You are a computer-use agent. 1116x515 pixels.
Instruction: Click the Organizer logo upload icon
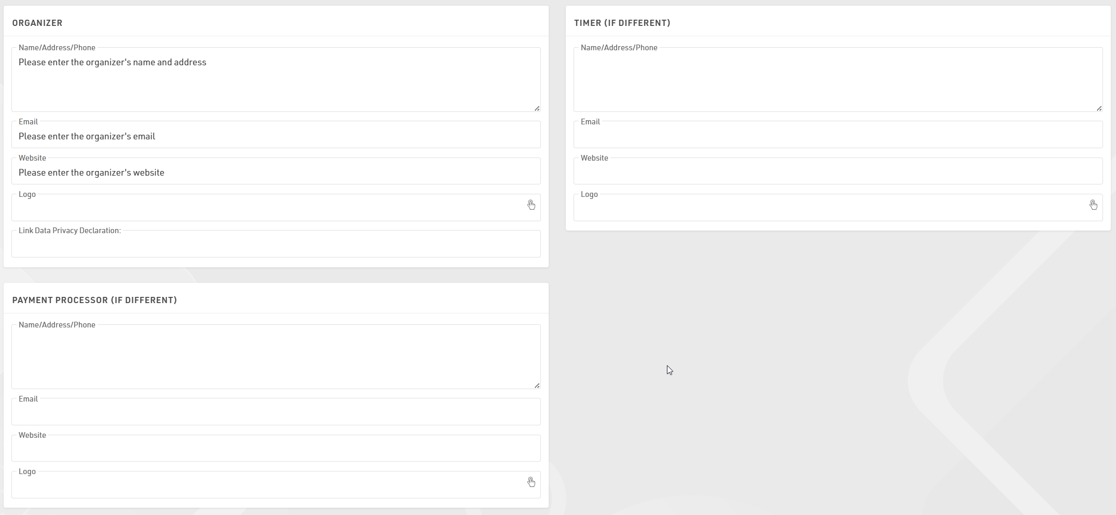point(531,205)
